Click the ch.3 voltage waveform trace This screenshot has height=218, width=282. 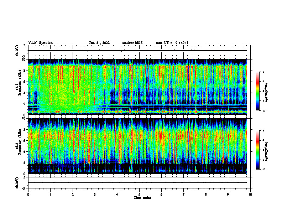point(137,183)
